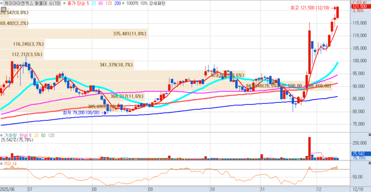Click the 100,000 price axis label
Screen dimensions: 371x192
(x=359, y=61)
